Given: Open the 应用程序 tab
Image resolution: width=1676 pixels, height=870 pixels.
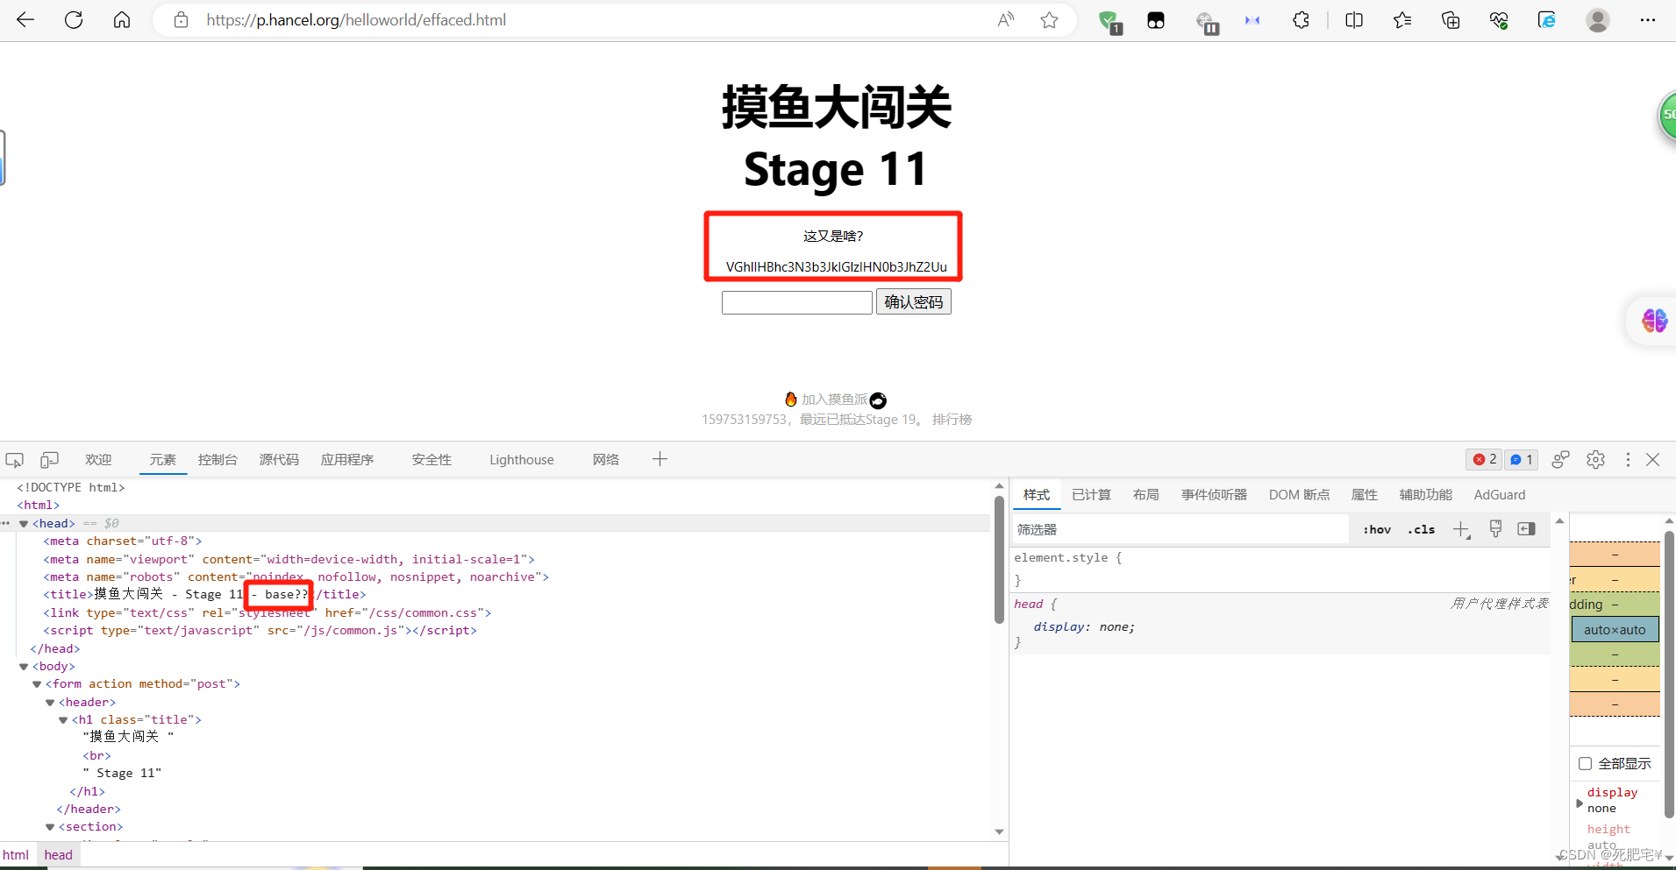Looking at the screenshot, I should pyautogui.click(x=347, y=459).
